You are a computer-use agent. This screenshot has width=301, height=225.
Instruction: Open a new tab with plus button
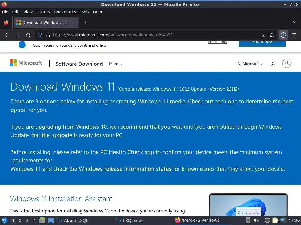pyautogui.click(x=85, y=23)
